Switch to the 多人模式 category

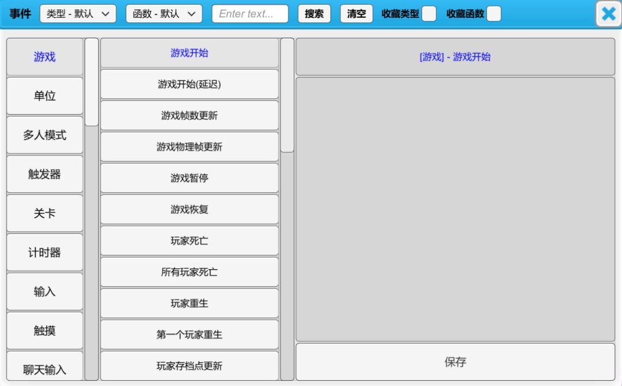point(45,135)
